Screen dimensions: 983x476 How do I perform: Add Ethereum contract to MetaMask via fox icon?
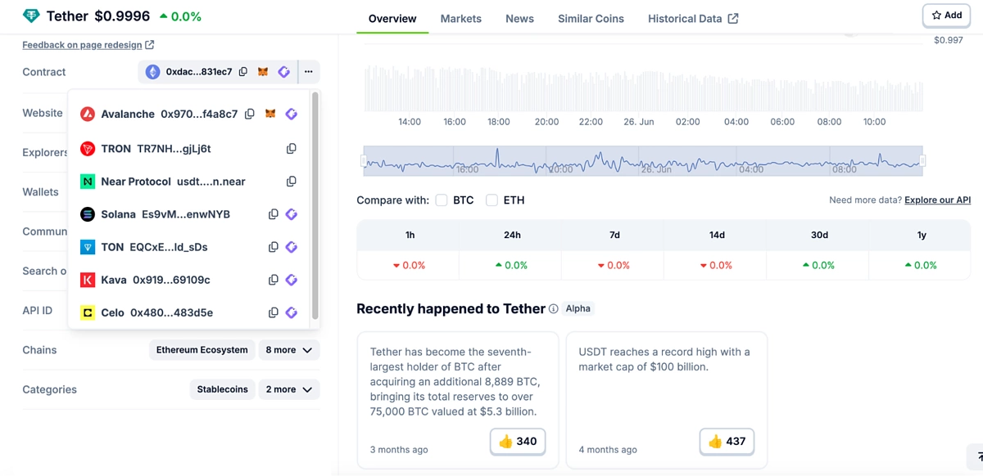click(263, 72)
